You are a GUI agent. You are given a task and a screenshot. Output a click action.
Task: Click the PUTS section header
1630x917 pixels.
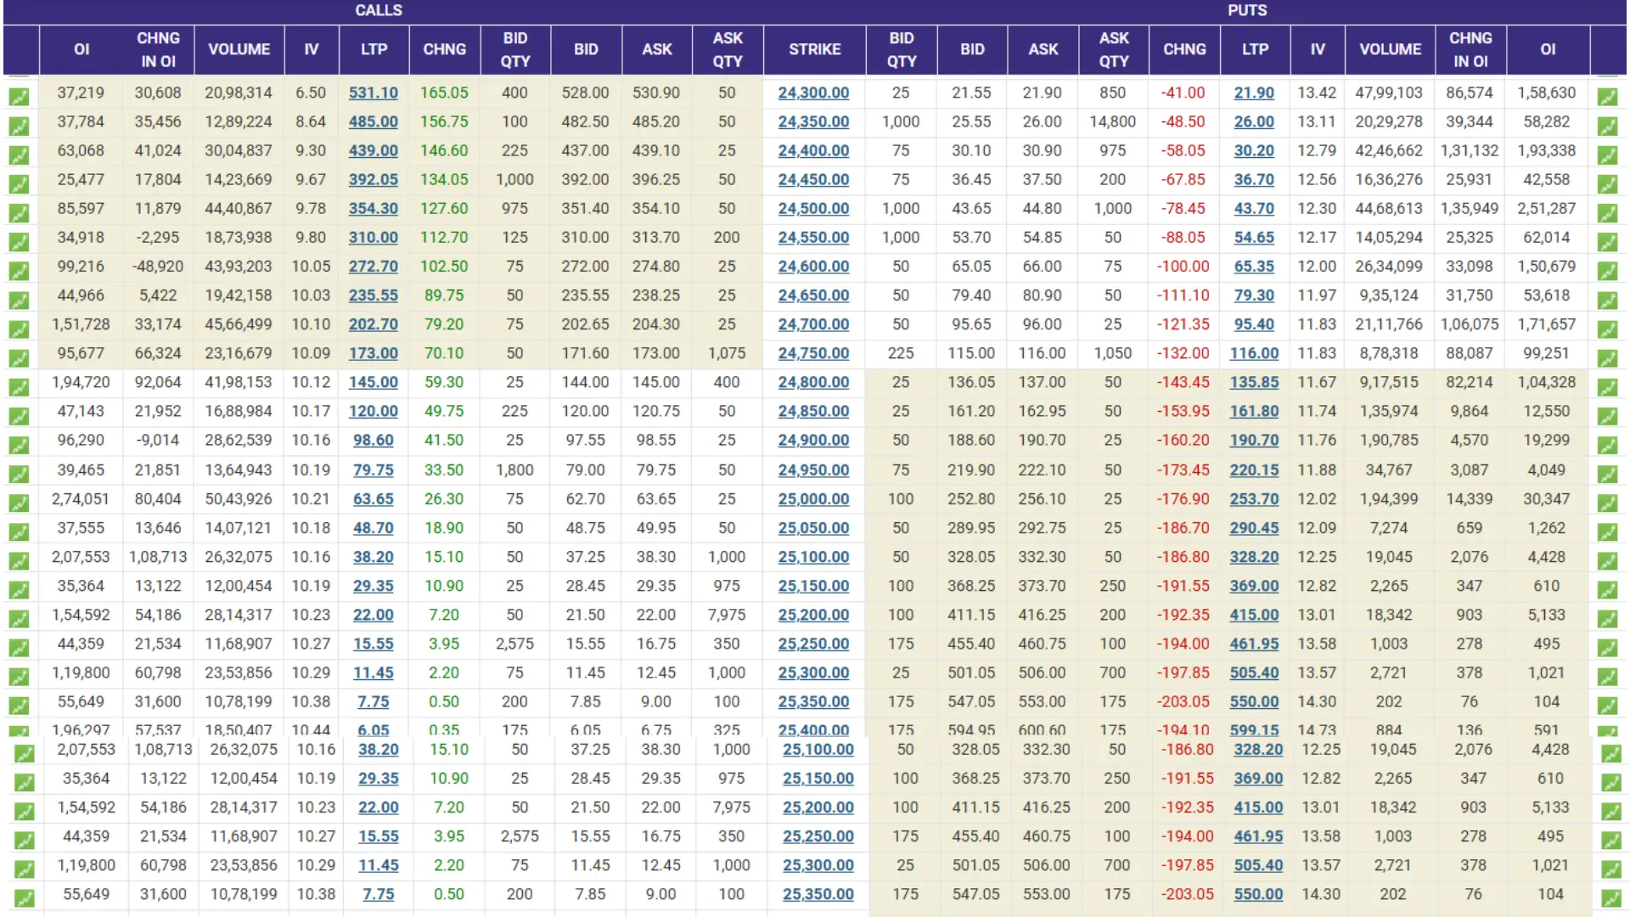1247,10
